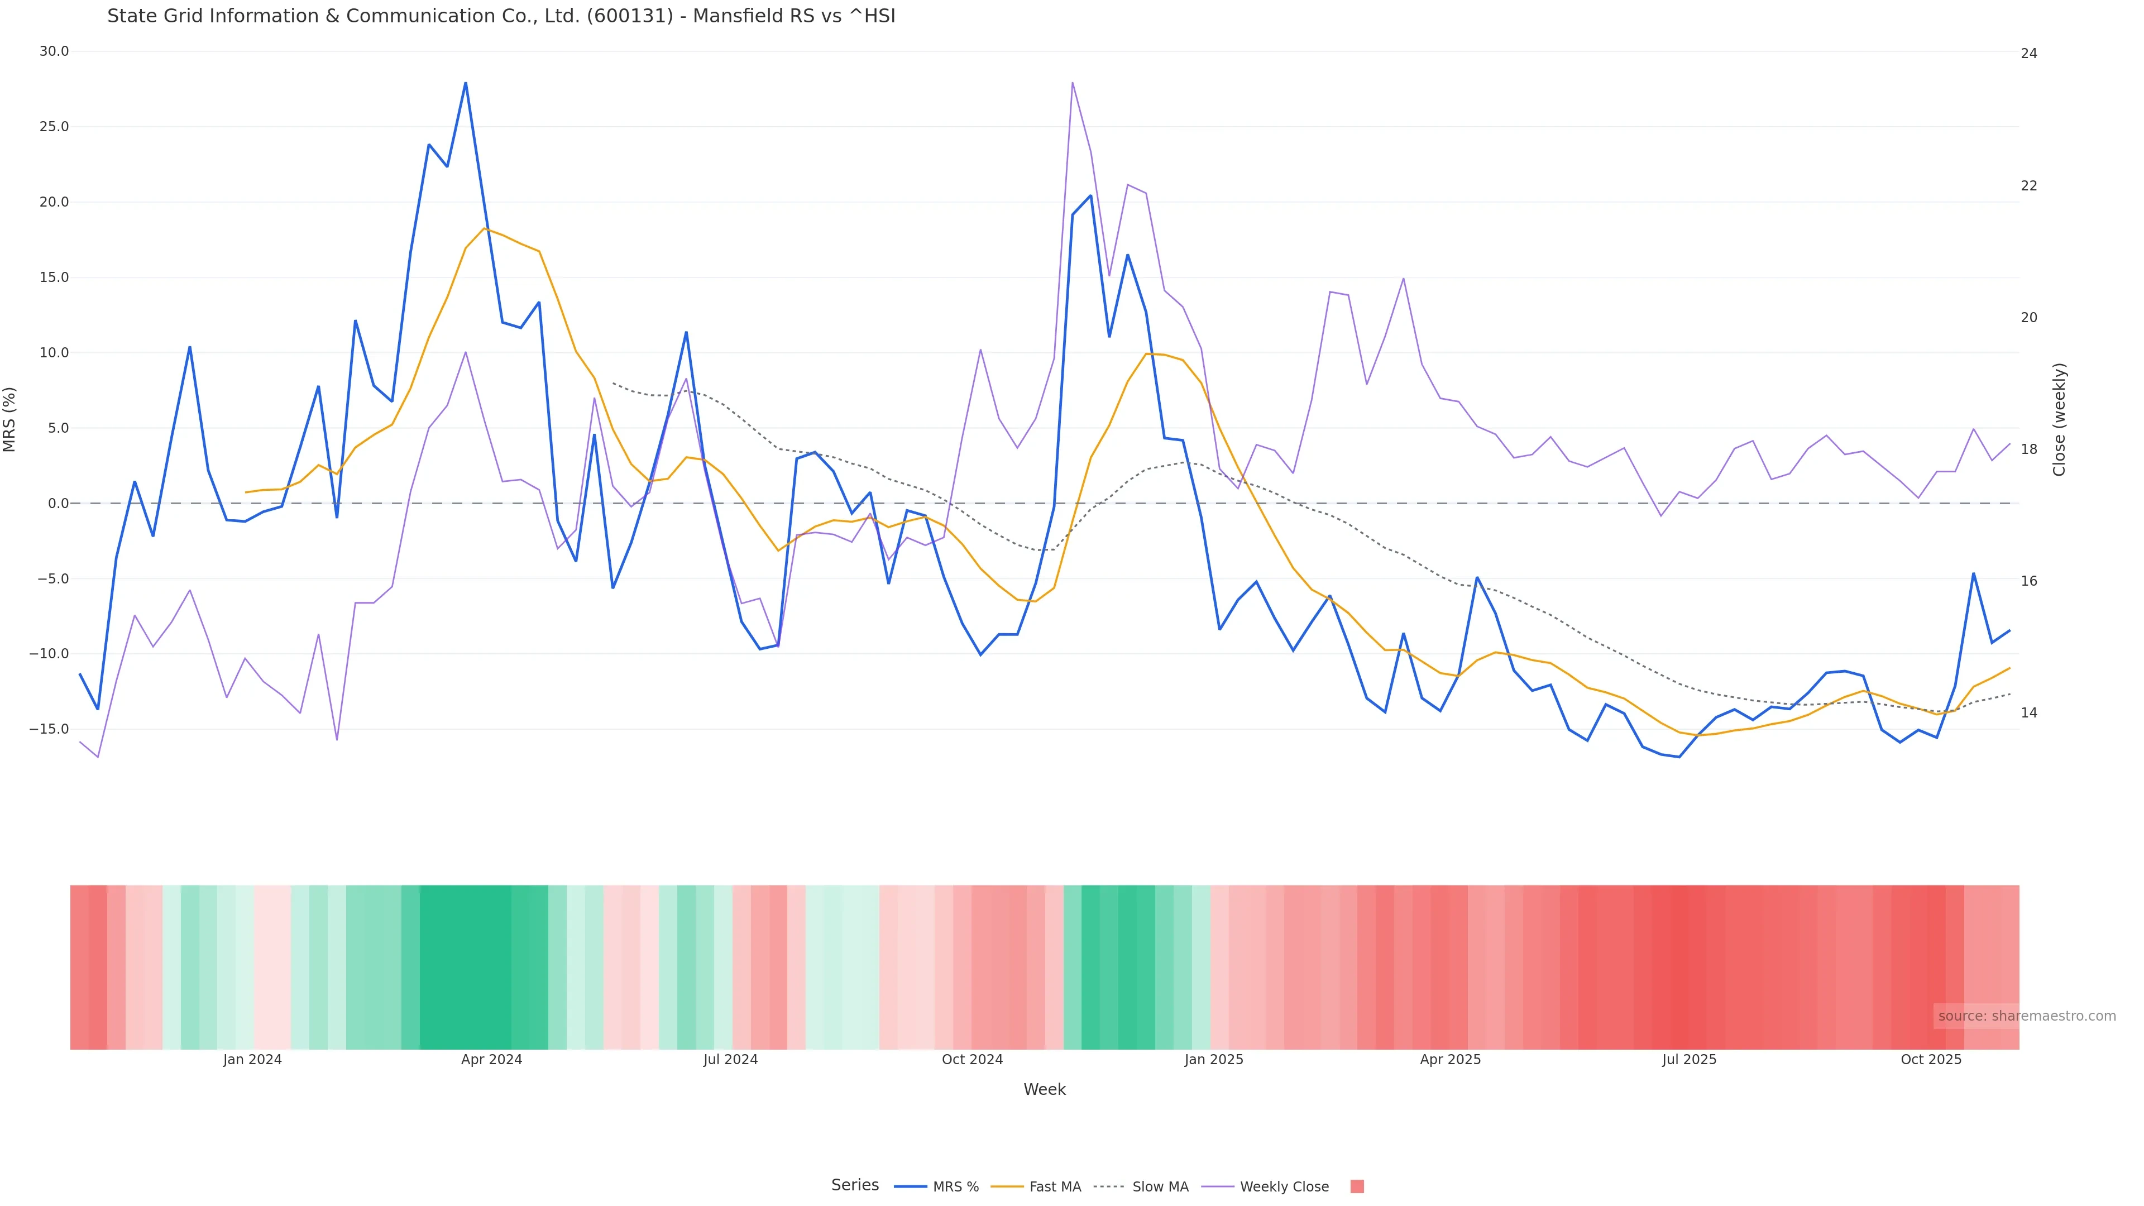Click the Oct 2025 x-axis tick label
Viewport: 2144px width, 1206px height.
pyautogui.click(x=1931, y=1060)
